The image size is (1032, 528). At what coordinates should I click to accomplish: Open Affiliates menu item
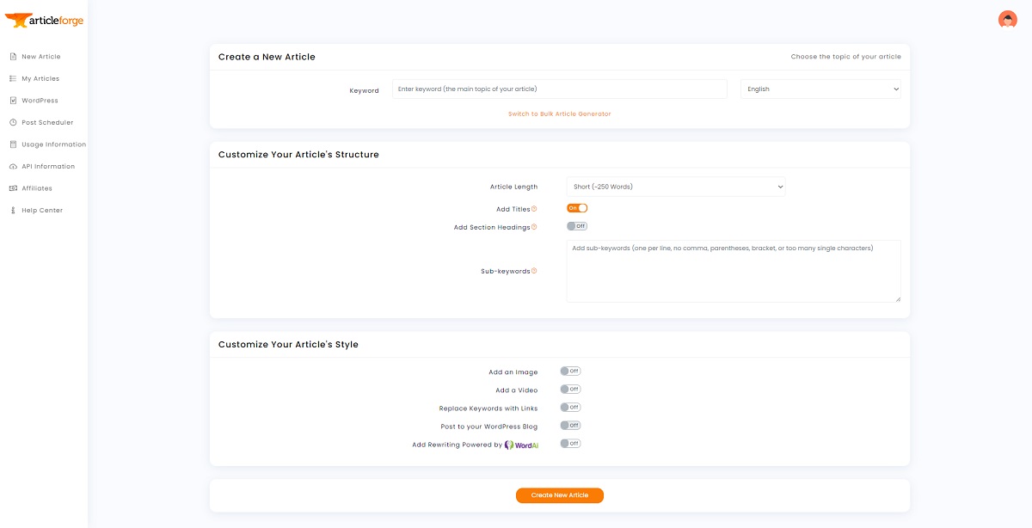pos(37,188)
